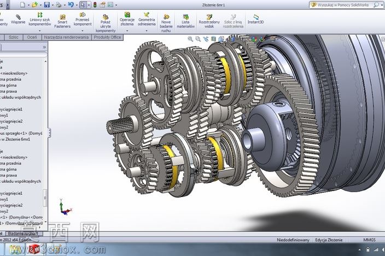This screenshot has width=385, height=256.
Task: Open SolidWorks from the Windows taskbar
Action: tap(34, 249)
